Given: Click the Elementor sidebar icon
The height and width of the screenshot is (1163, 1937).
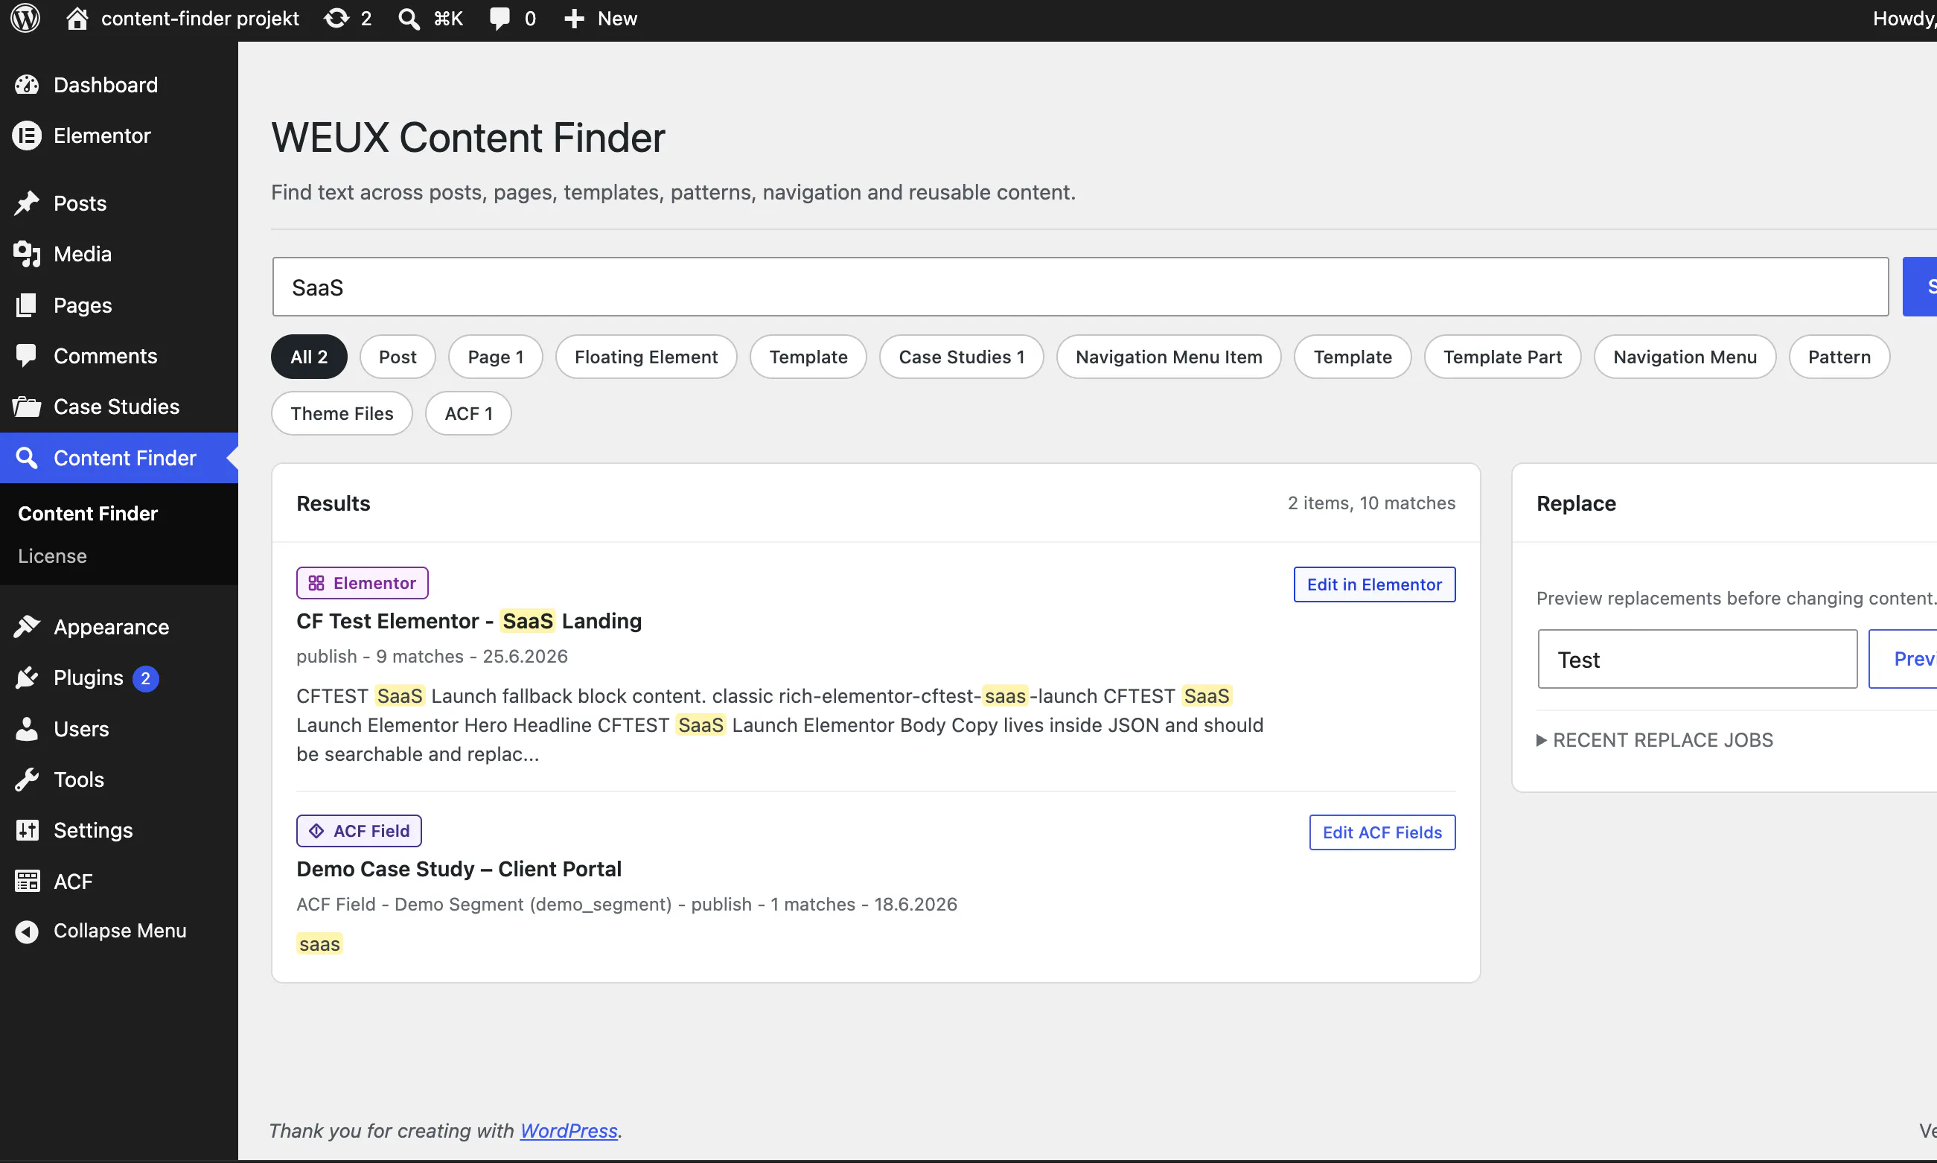Looking at the screenshot, I should 27,136.
